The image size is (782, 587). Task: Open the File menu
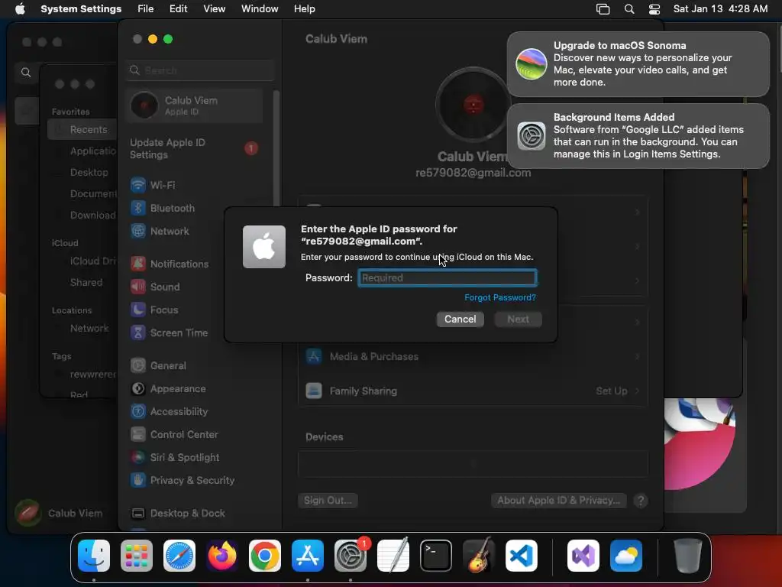click(x=145, y=8)
